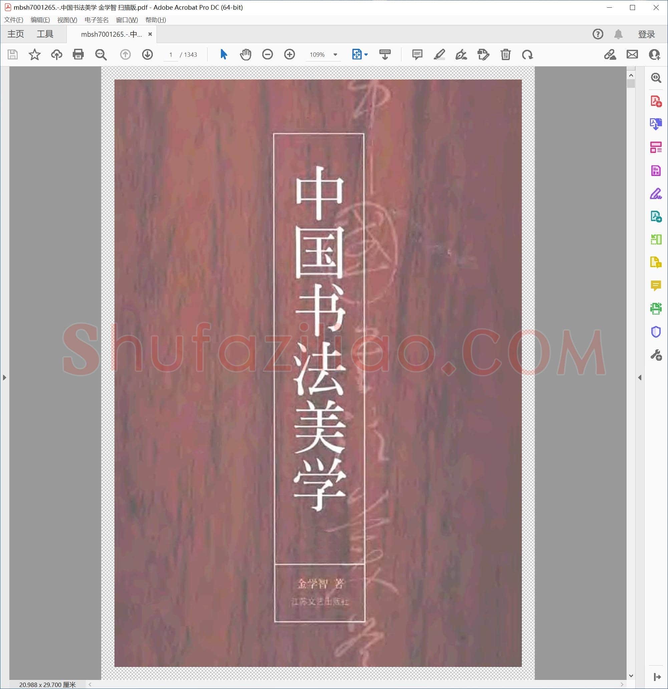668x689 pixels.
Task: Click the collapse sidebar icon at bottom right
Action: pos(656,677)
